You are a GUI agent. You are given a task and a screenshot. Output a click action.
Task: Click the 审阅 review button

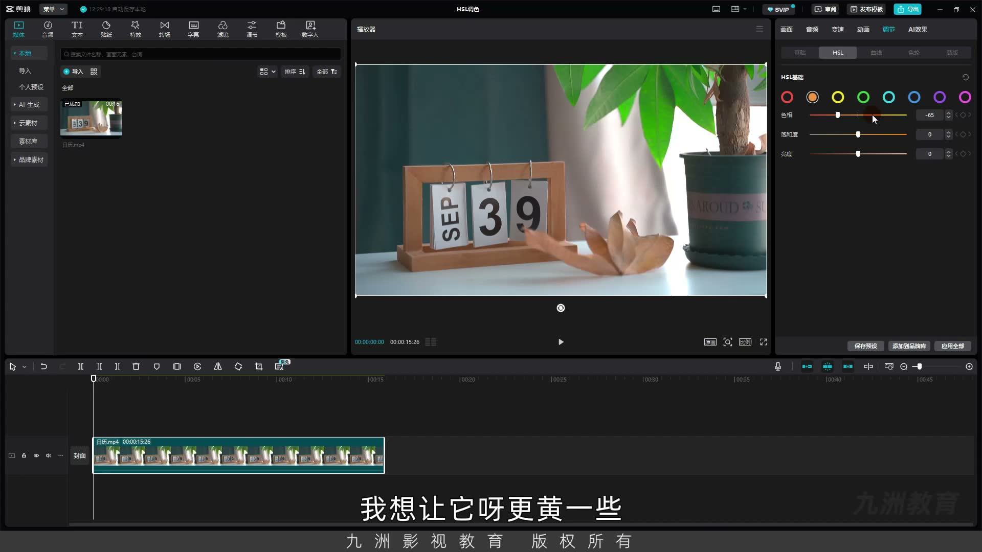click(825, 9)
